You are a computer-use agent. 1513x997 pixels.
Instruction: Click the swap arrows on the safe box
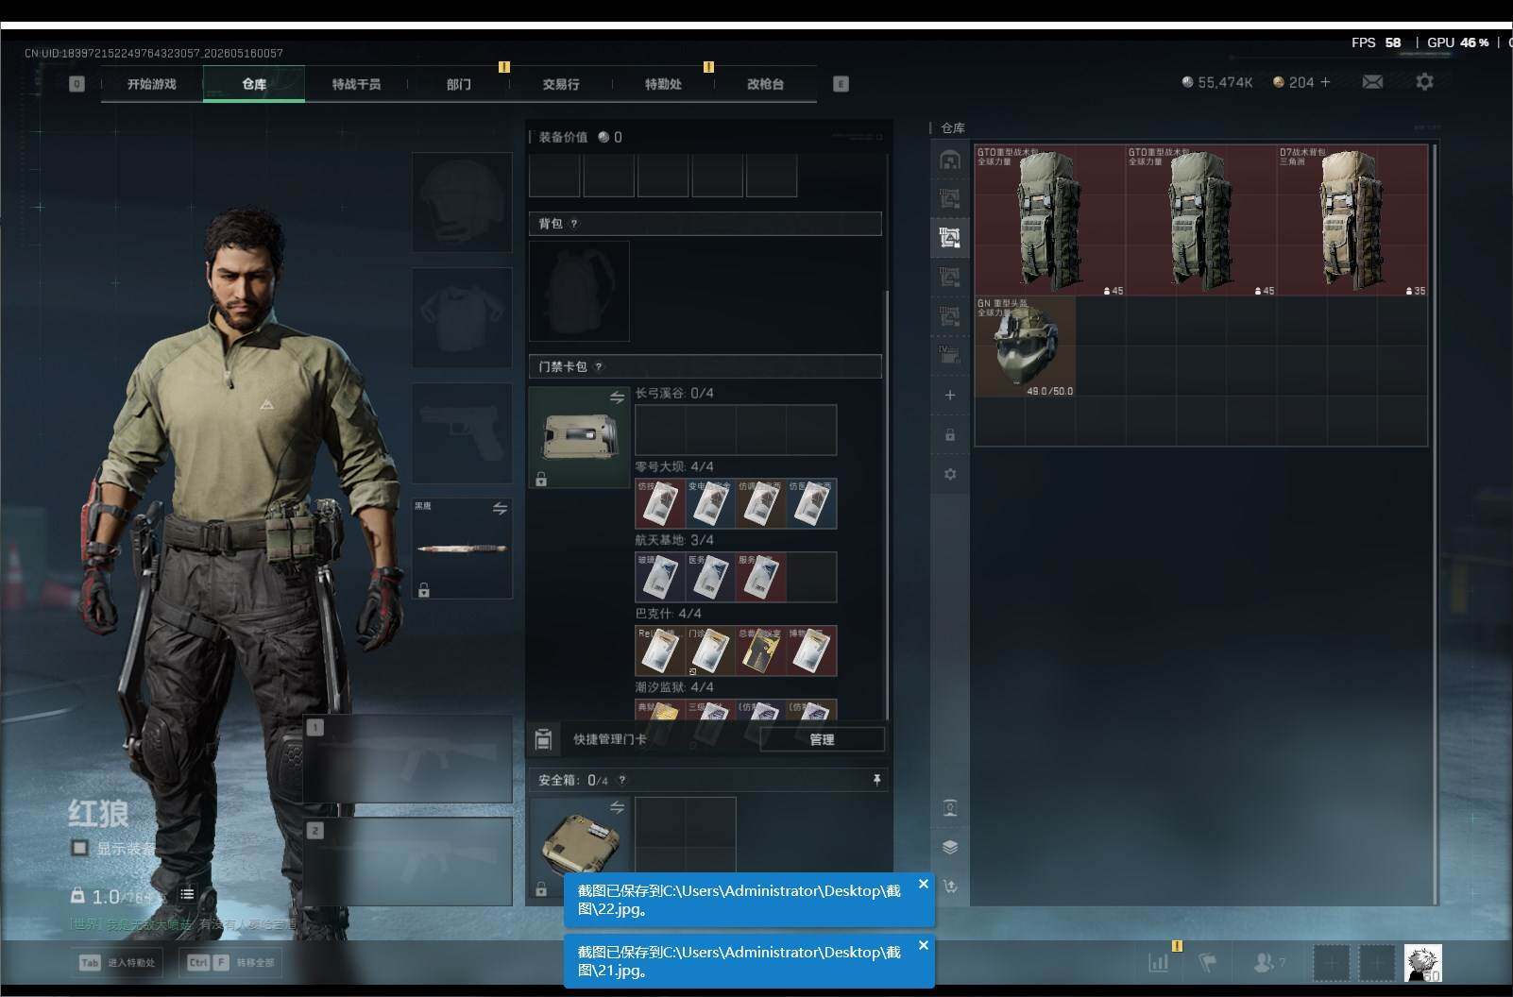[617, 807]
